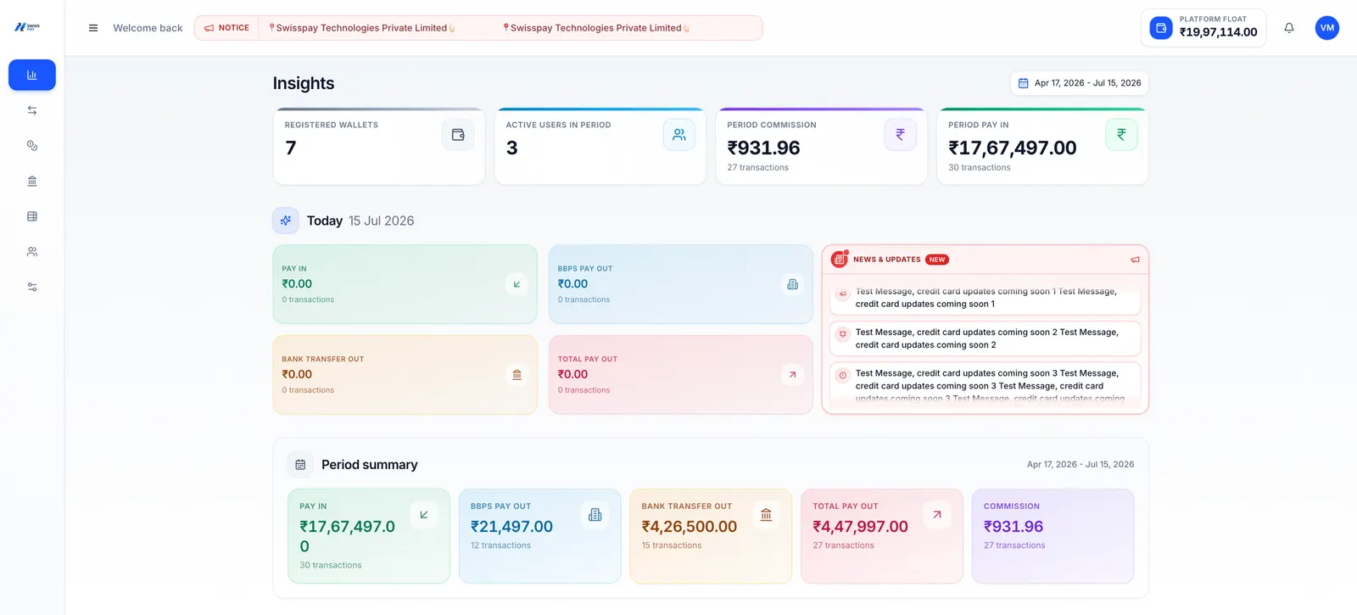
Task: Click the megaphone icon on News & Updates header's right
Action: [x=1135, y=260]
